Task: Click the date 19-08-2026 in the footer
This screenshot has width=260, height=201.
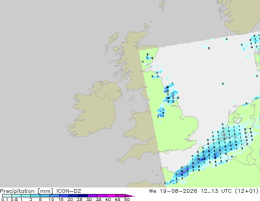Action: coord(178,191)
